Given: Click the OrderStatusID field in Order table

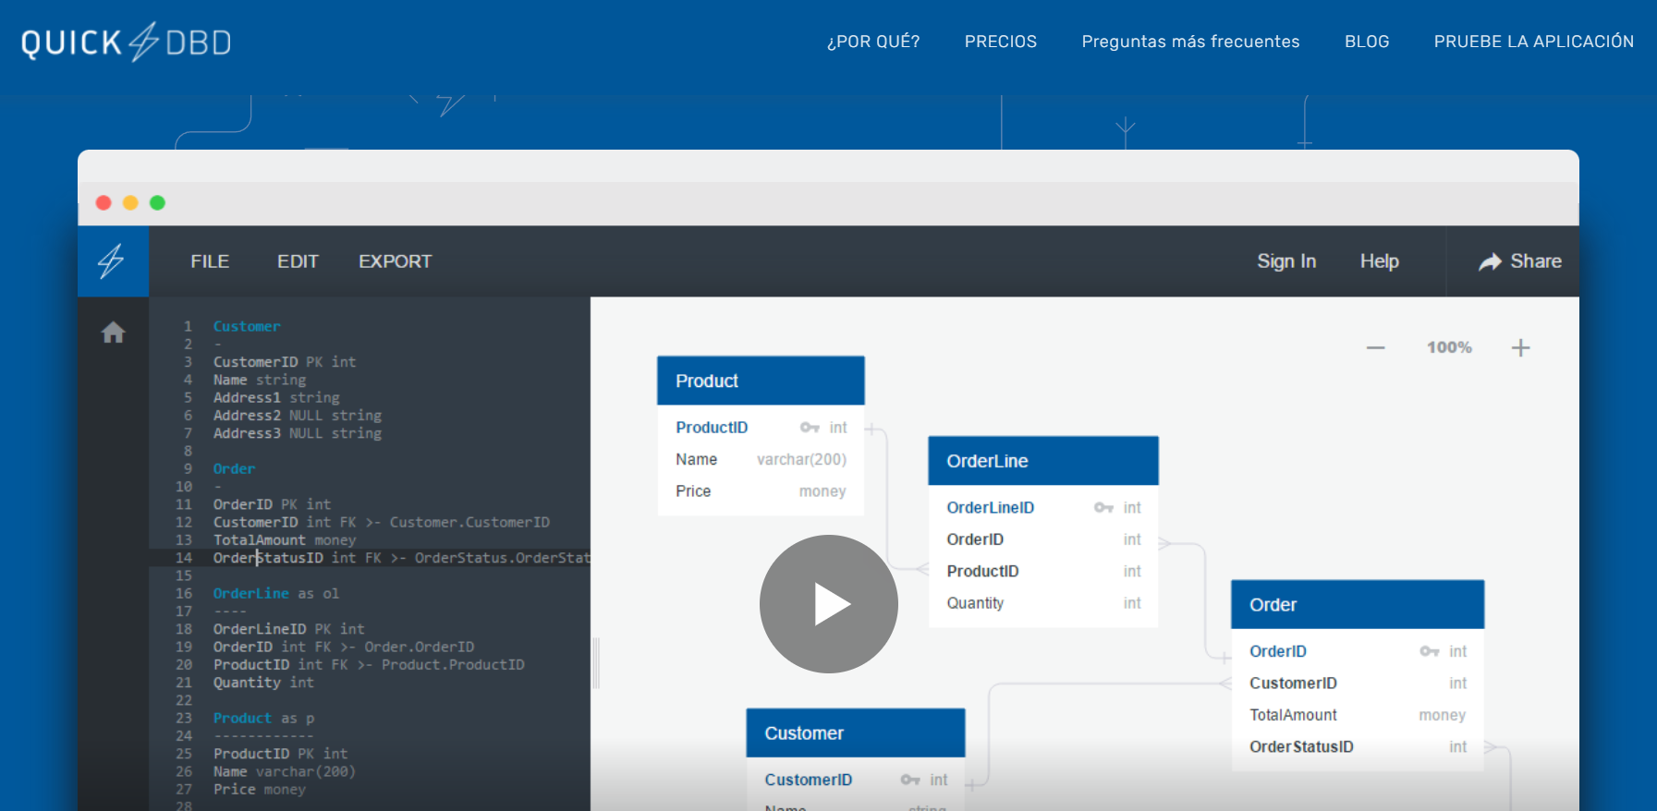Looking at the screenshot, I should pos(1301,747).
